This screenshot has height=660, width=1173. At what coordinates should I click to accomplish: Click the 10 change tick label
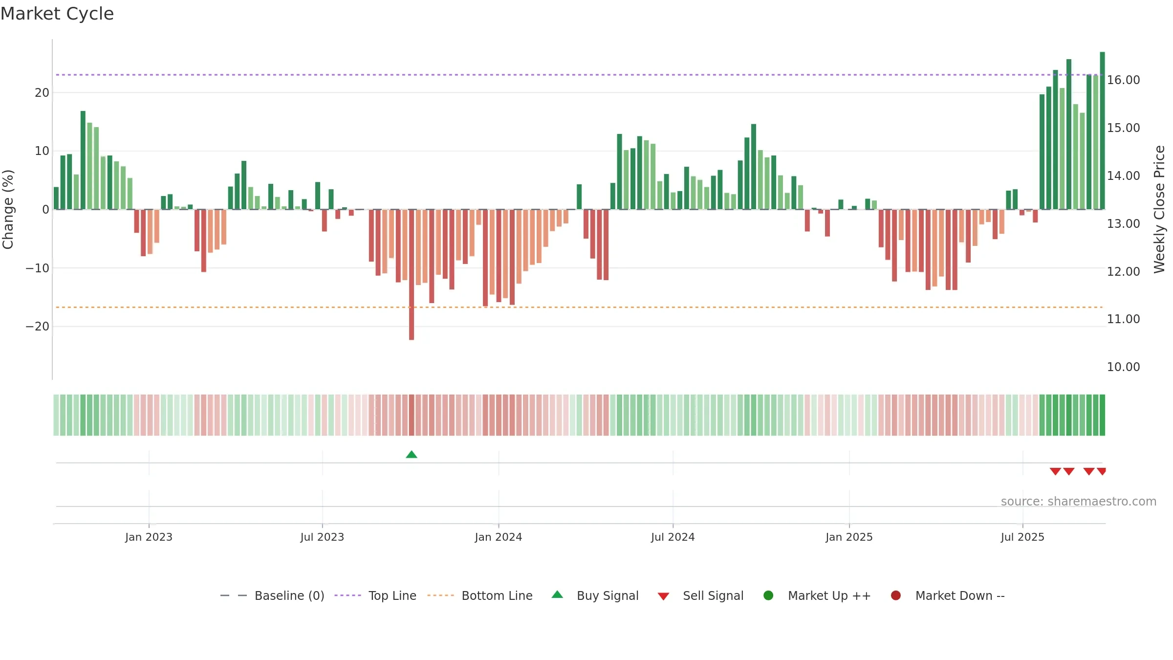[42, 151]
